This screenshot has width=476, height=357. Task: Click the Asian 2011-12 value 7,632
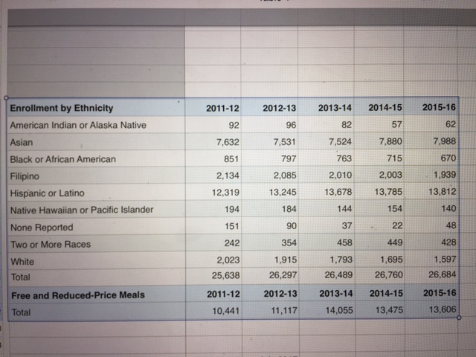(225, 142)
